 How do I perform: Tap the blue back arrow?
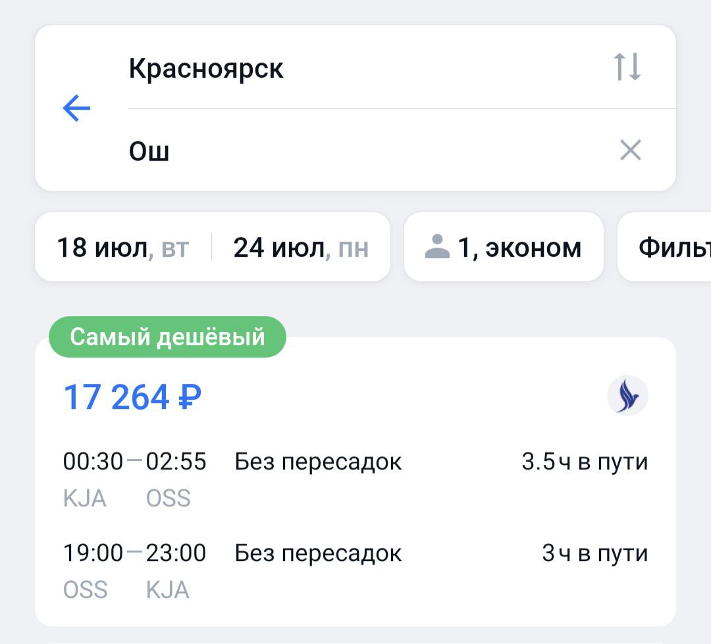(x=76, y=108)
